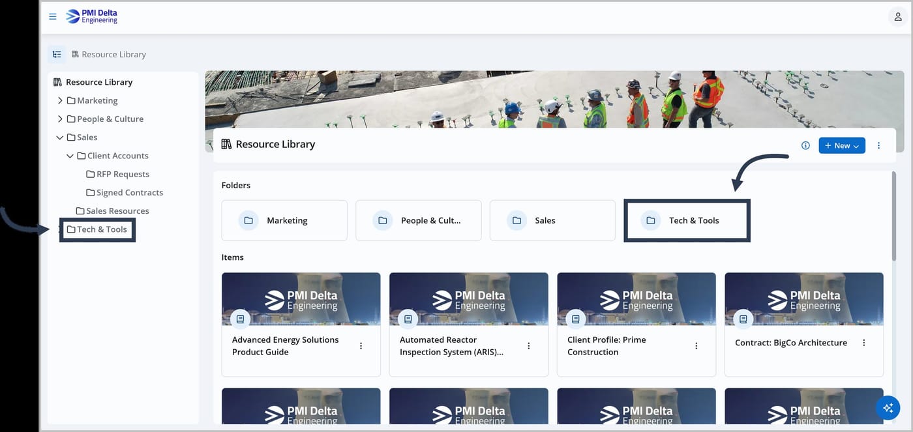Click the Advanced Energy Solutions card thumbnail
Screen dimensions: 913x432
coord(301,299)
